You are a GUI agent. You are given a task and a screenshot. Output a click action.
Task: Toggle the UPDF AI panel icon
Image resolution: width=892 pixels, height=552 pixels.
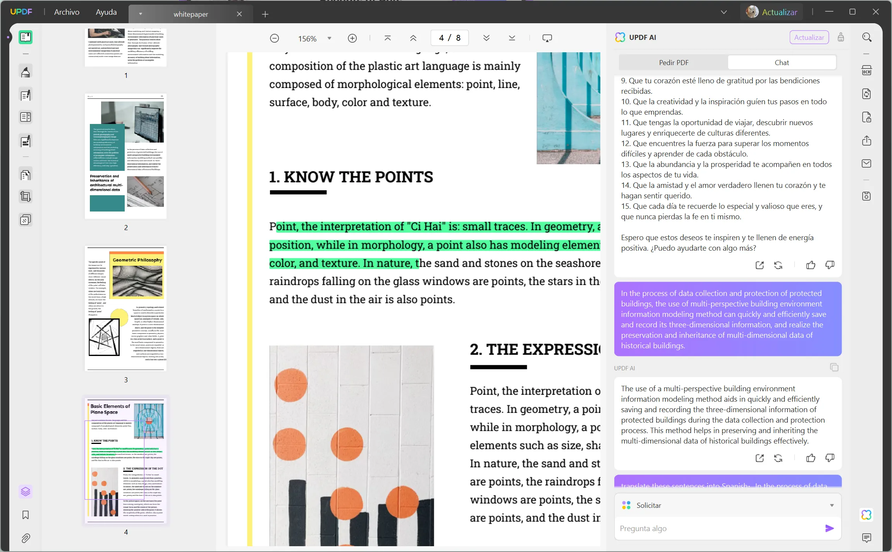pyautogui.click(x=867, y=515)
